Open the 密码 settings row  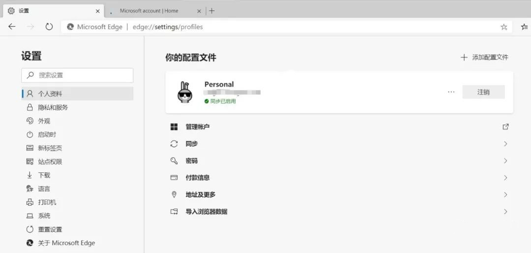tap(339, 161)
